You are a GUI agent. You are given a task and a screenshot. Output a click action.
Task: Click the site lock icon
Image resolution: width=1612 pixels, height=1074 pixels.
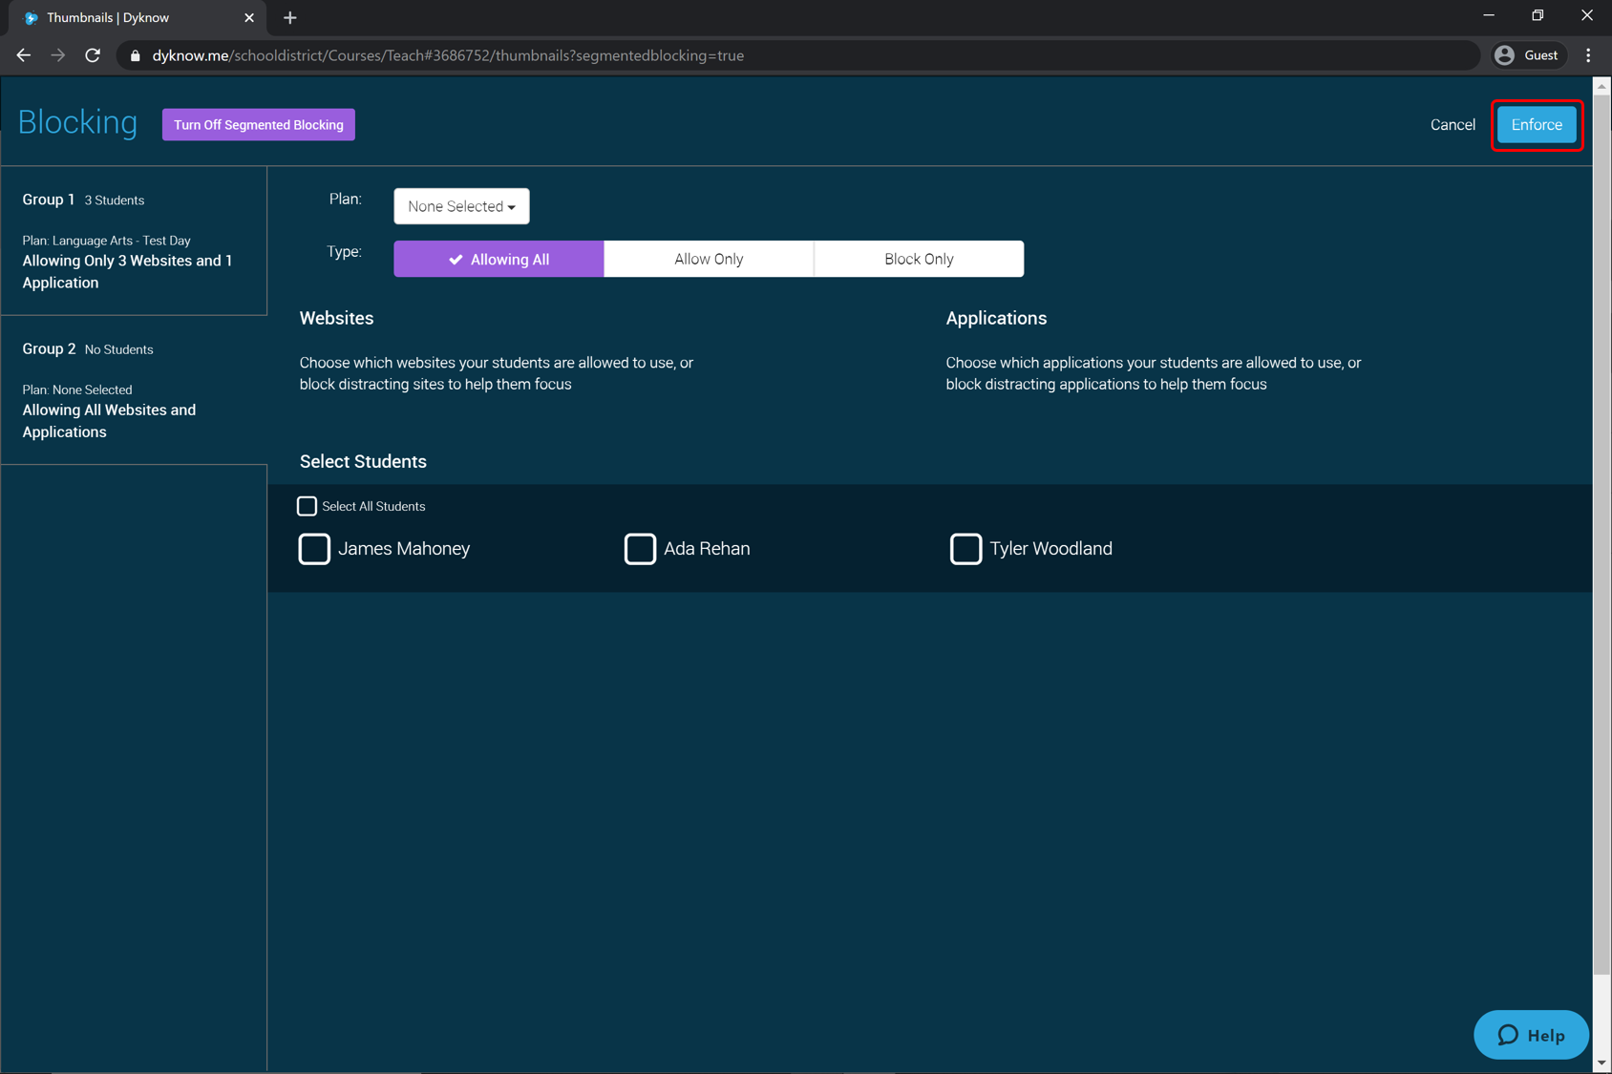pyautogui.click(x=135, y=55)
